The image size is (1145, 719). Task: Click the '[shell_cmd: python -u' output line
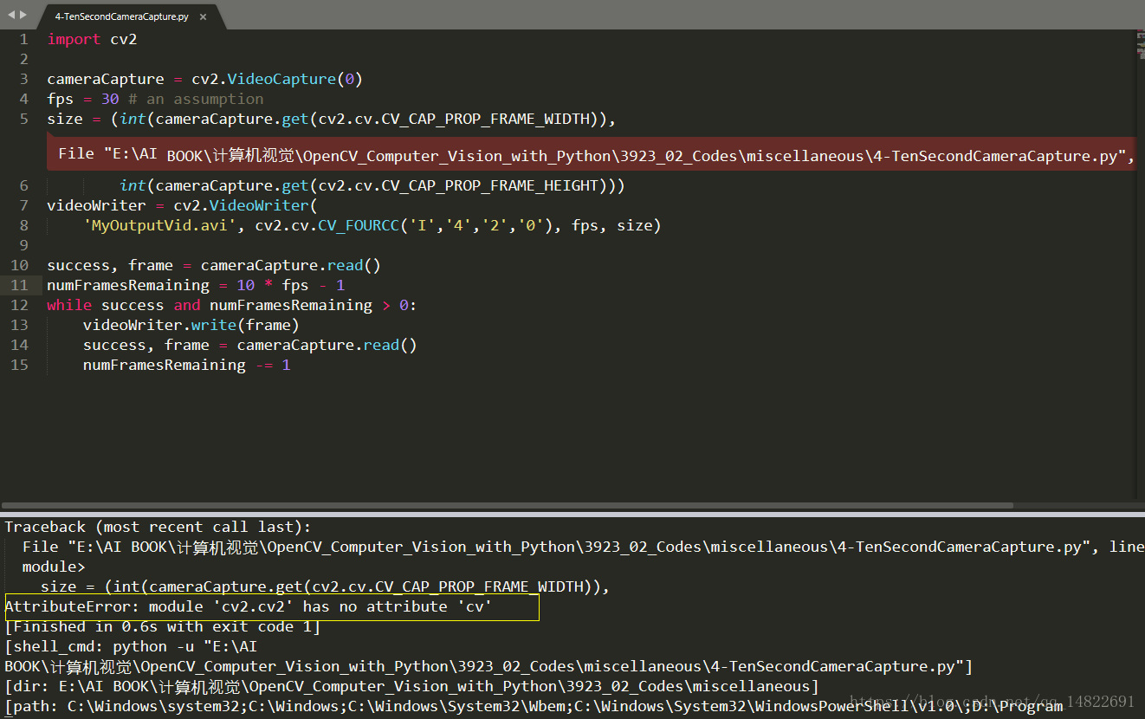click(131, 646)
